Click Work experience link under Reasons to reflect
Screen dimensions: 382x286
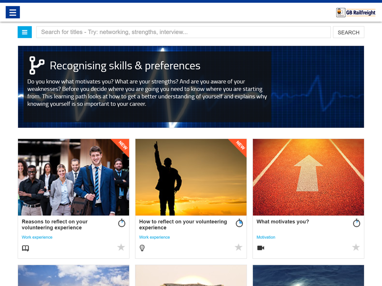(37, 237)
